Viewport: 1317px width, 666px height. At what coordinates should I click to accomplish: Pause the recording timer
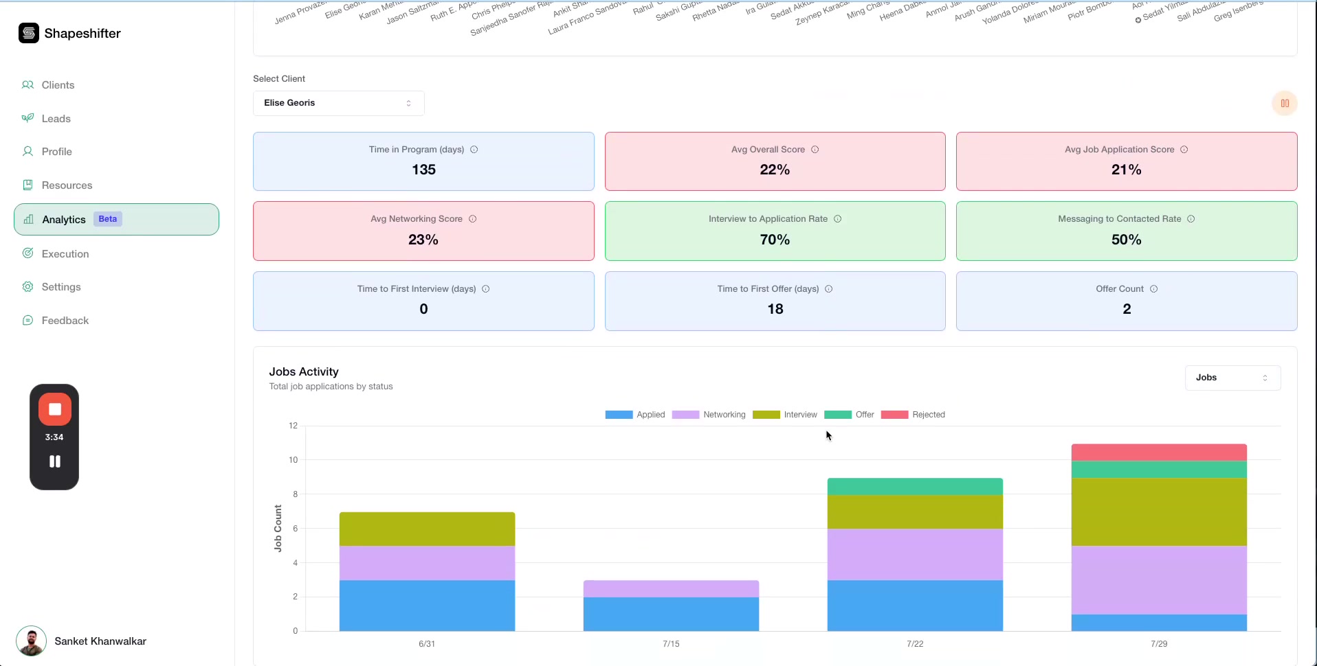pyautogui.click(x=55, y=461)
